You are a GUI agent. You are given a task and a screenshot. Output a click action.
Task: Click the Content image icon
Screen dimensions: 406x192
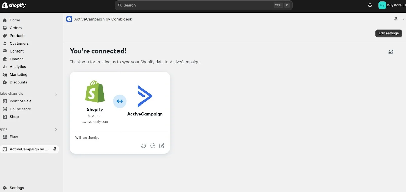tap(5, 51)
